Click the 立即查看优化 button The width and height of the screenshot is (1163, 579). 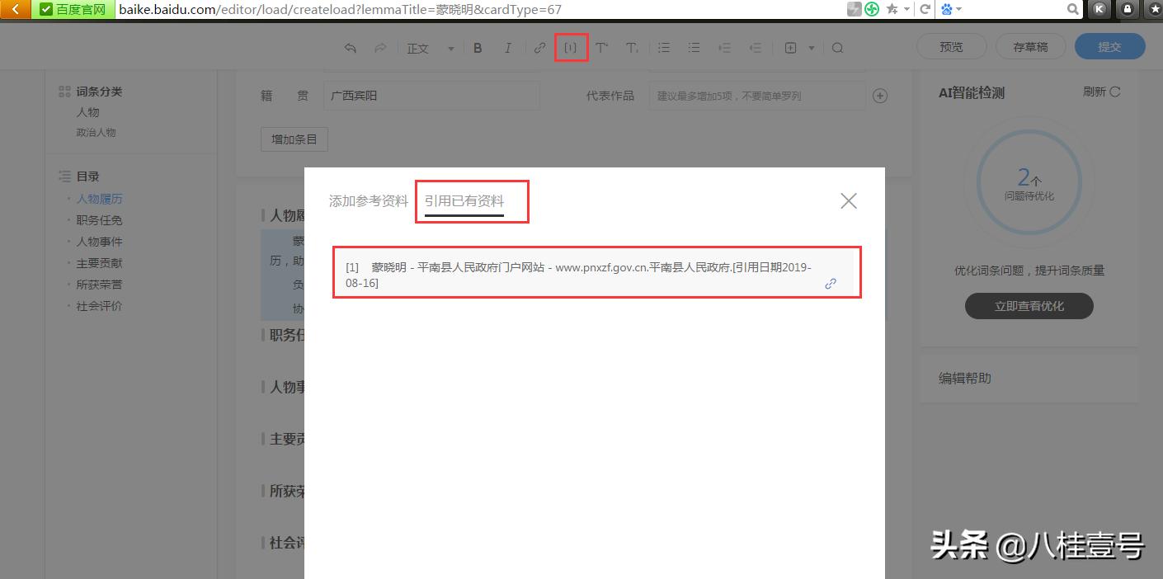[1029, 305]
